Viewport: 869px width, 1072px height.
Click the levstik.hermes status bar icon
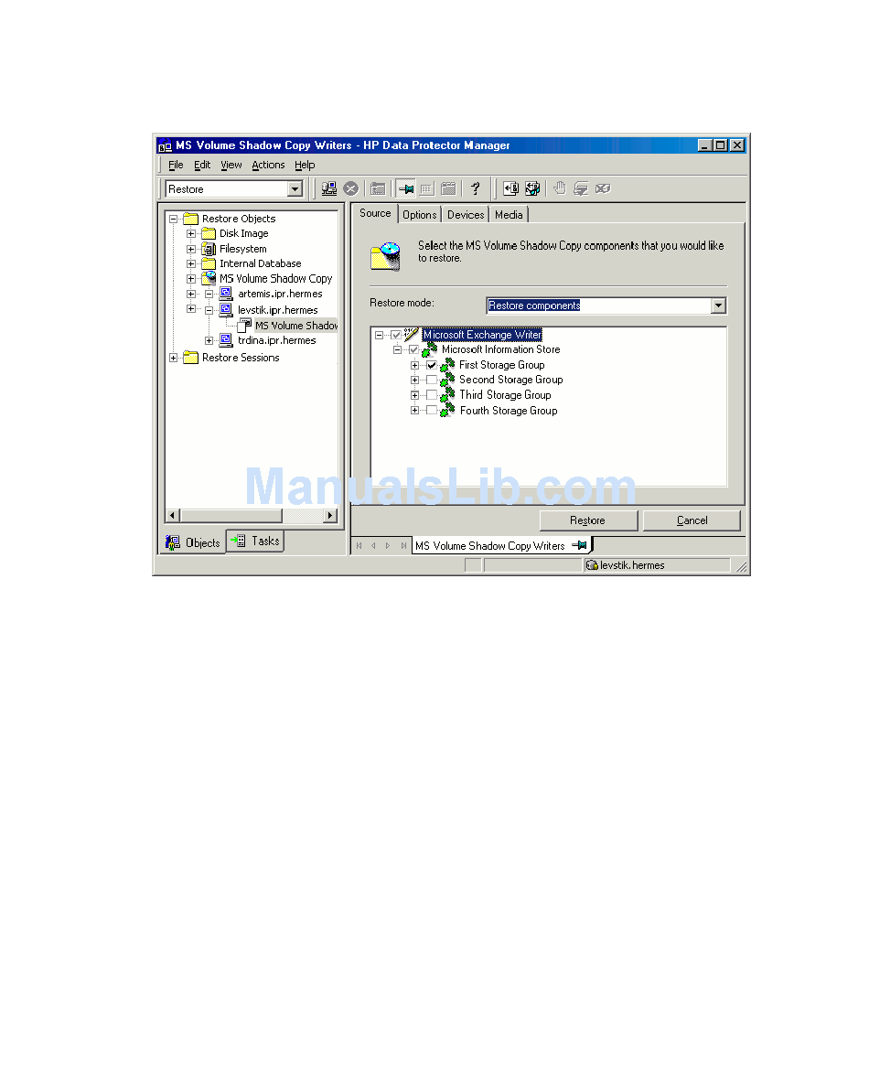592,565
